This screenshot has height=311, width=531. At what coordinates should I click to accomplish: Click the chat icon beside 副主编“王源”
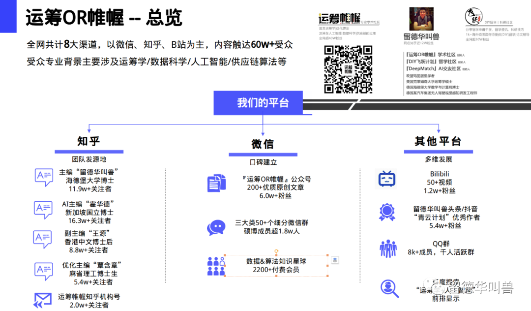pos(42,239)
